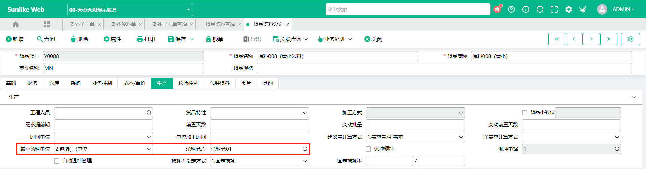The width and height of the screenshot is (646, 169).
Task: Click 删除 delete button
Action: click(x=79, y=39)
